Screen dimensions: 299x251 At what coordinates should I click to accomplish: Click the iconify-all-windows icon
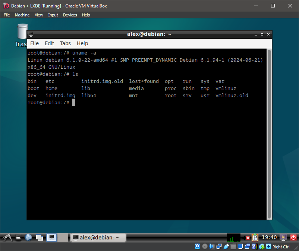40,238
